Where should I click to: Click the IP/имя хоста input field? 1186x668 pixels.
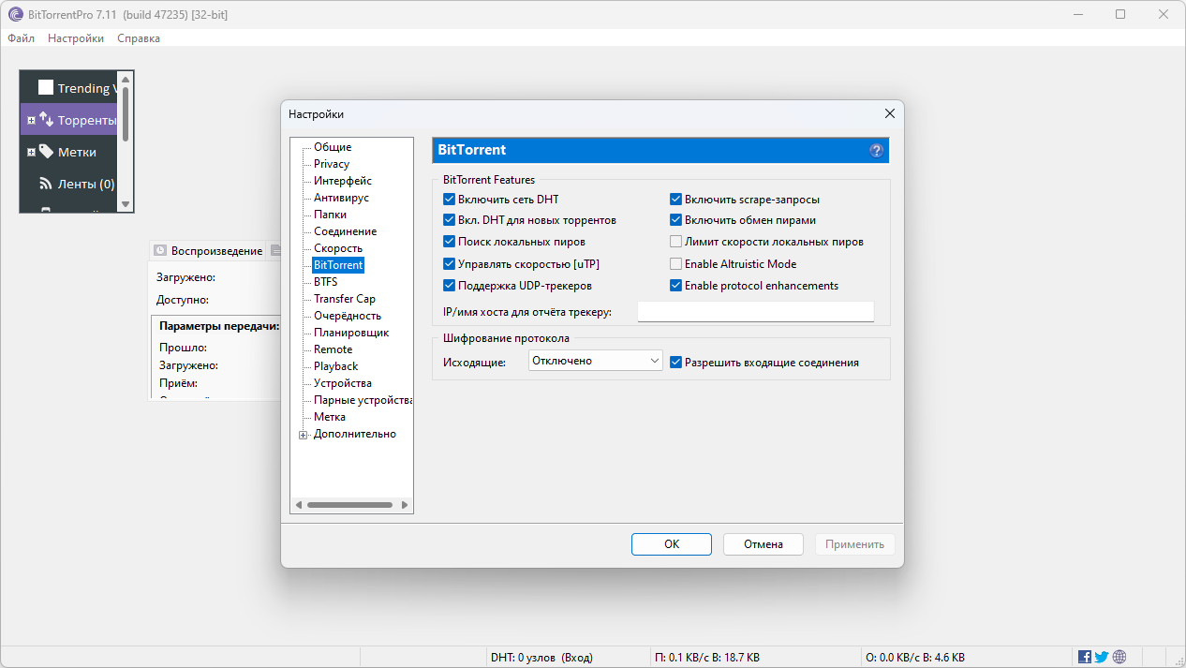click(755, 312)
